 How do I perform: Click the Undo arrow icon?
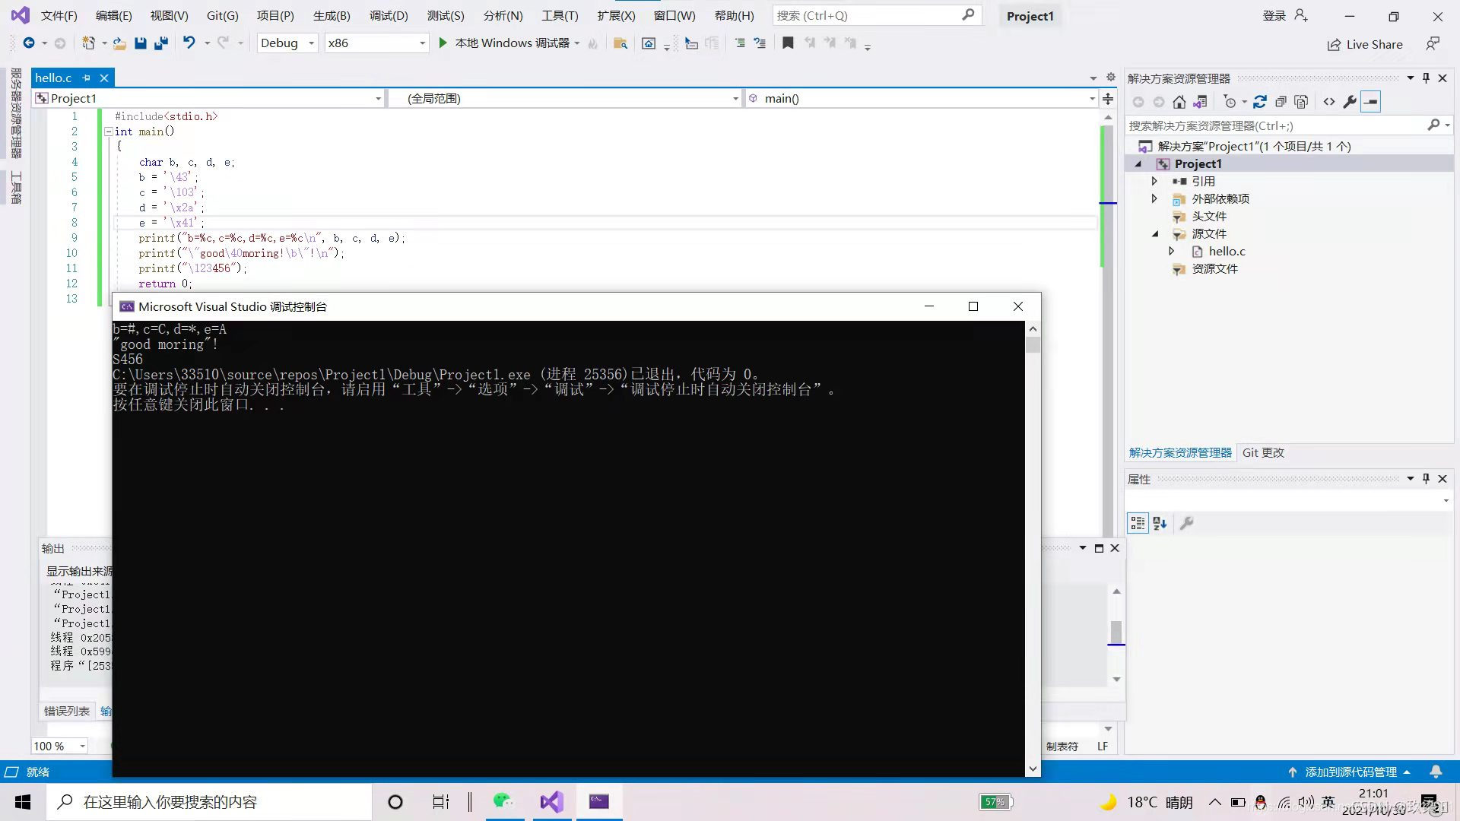[189, 43]
